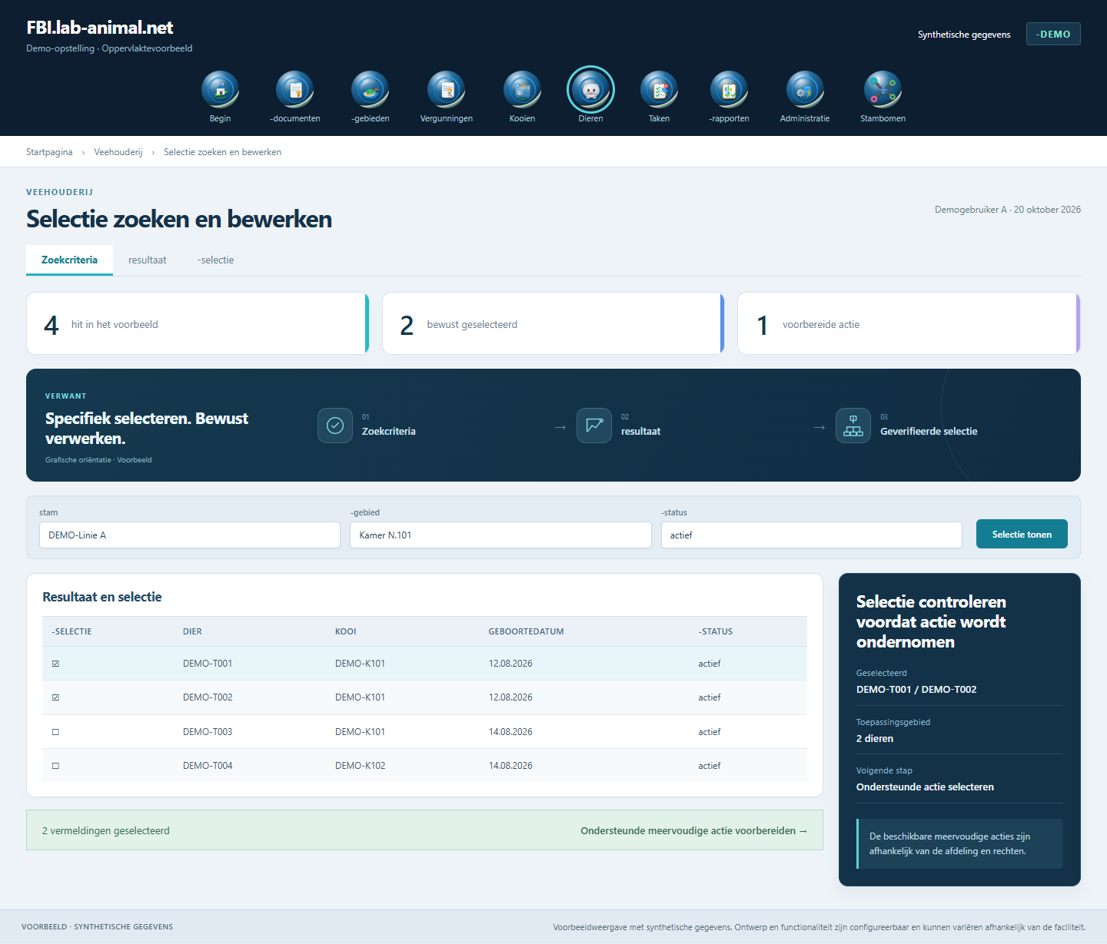Switch to the -selectie tab

pyautogui.click(x=215, y=260)
